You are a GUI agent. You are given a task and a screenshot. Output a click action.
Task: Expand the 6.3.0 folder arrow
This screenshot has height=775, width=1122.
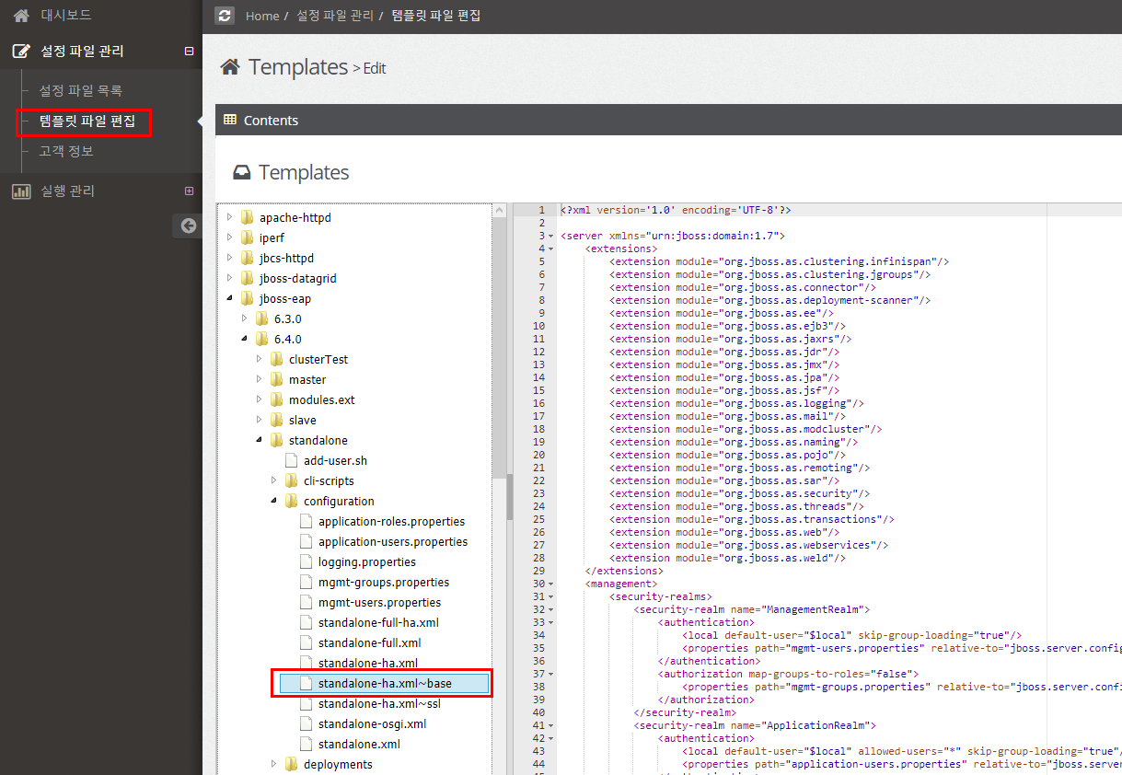pyautogui.click(x=245, y=318)
